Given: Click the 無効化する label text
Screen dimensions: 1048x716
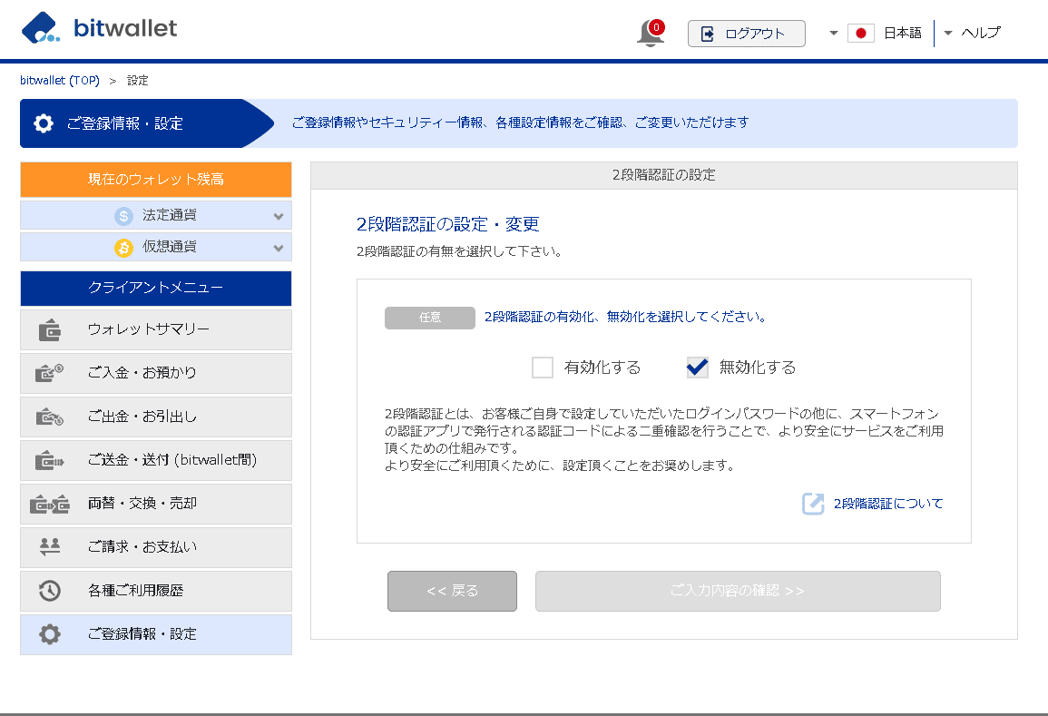Looking at the screenshot, I should pyautogui.click(x=758, y=367).
